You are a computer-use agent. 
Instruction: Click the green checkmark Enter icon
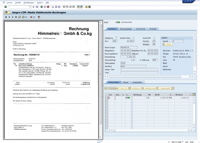[x=6, y=7]
